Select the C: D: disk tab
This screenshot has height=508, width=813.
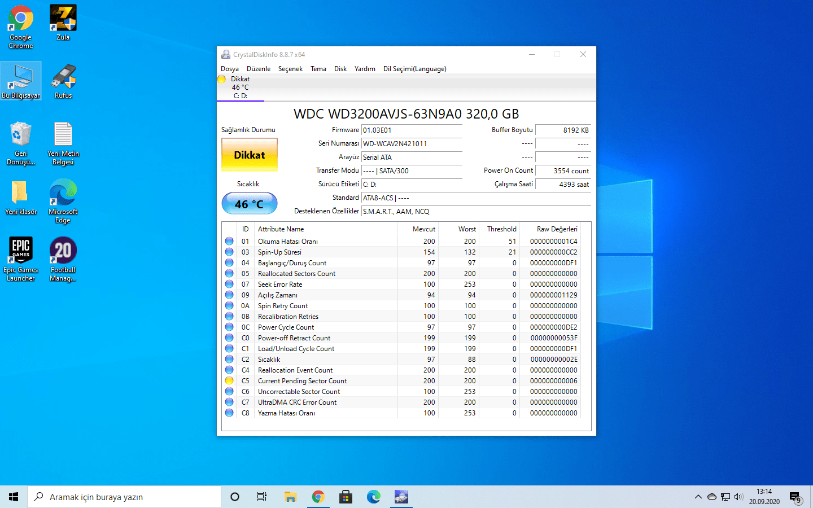240,87
